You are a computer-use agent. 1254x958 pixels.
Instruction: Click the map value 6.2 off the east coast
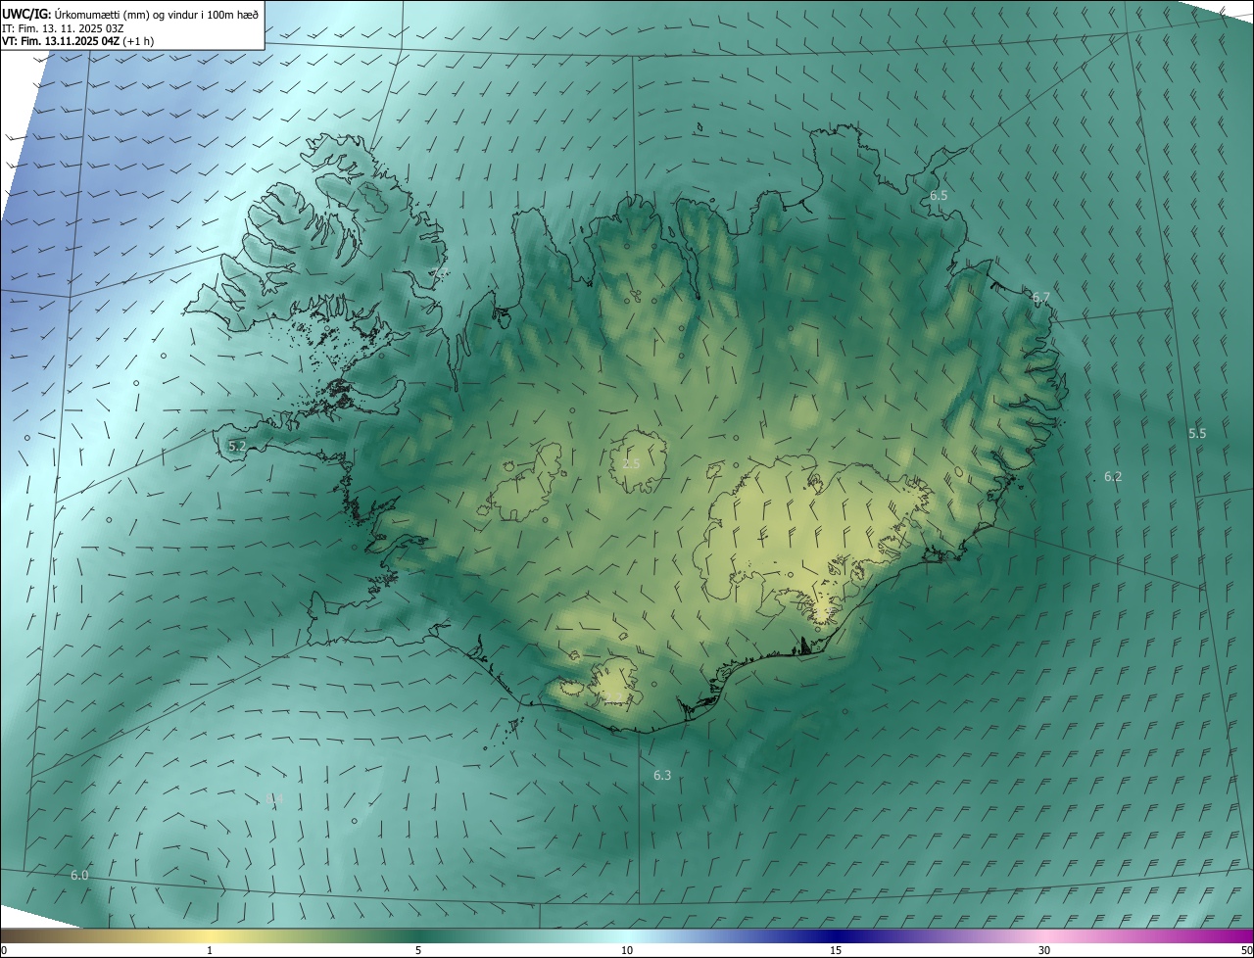click(x=1113, y=476)
